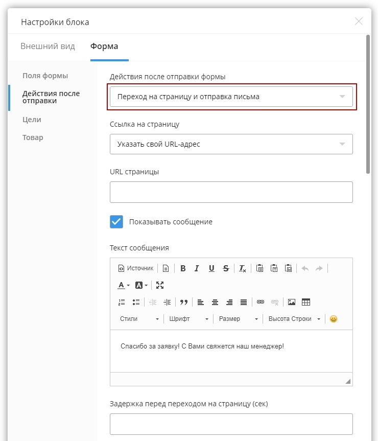Insert an image into the message
This screenshot has height=441, width=378.
tap(292, 302)
